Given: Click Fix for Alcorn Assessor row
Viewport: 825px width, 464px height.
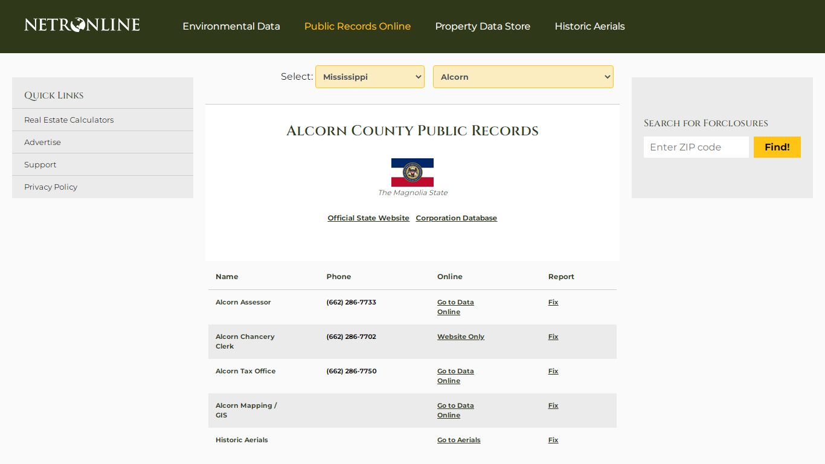Looking at the screenshot, I should [x=553, y=302].
